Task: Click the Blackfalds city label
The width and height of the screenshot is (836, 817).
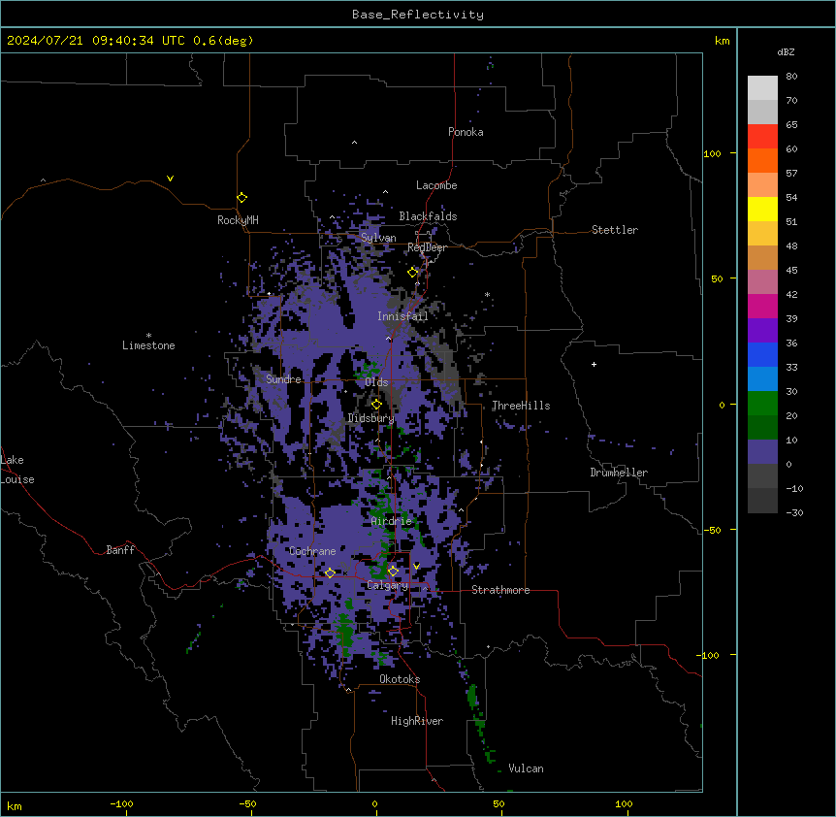Action: (428, 216)
